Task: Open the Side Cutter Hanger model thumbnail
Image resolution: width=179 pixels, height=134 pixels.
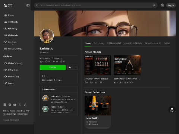Action: pos(127,65)
